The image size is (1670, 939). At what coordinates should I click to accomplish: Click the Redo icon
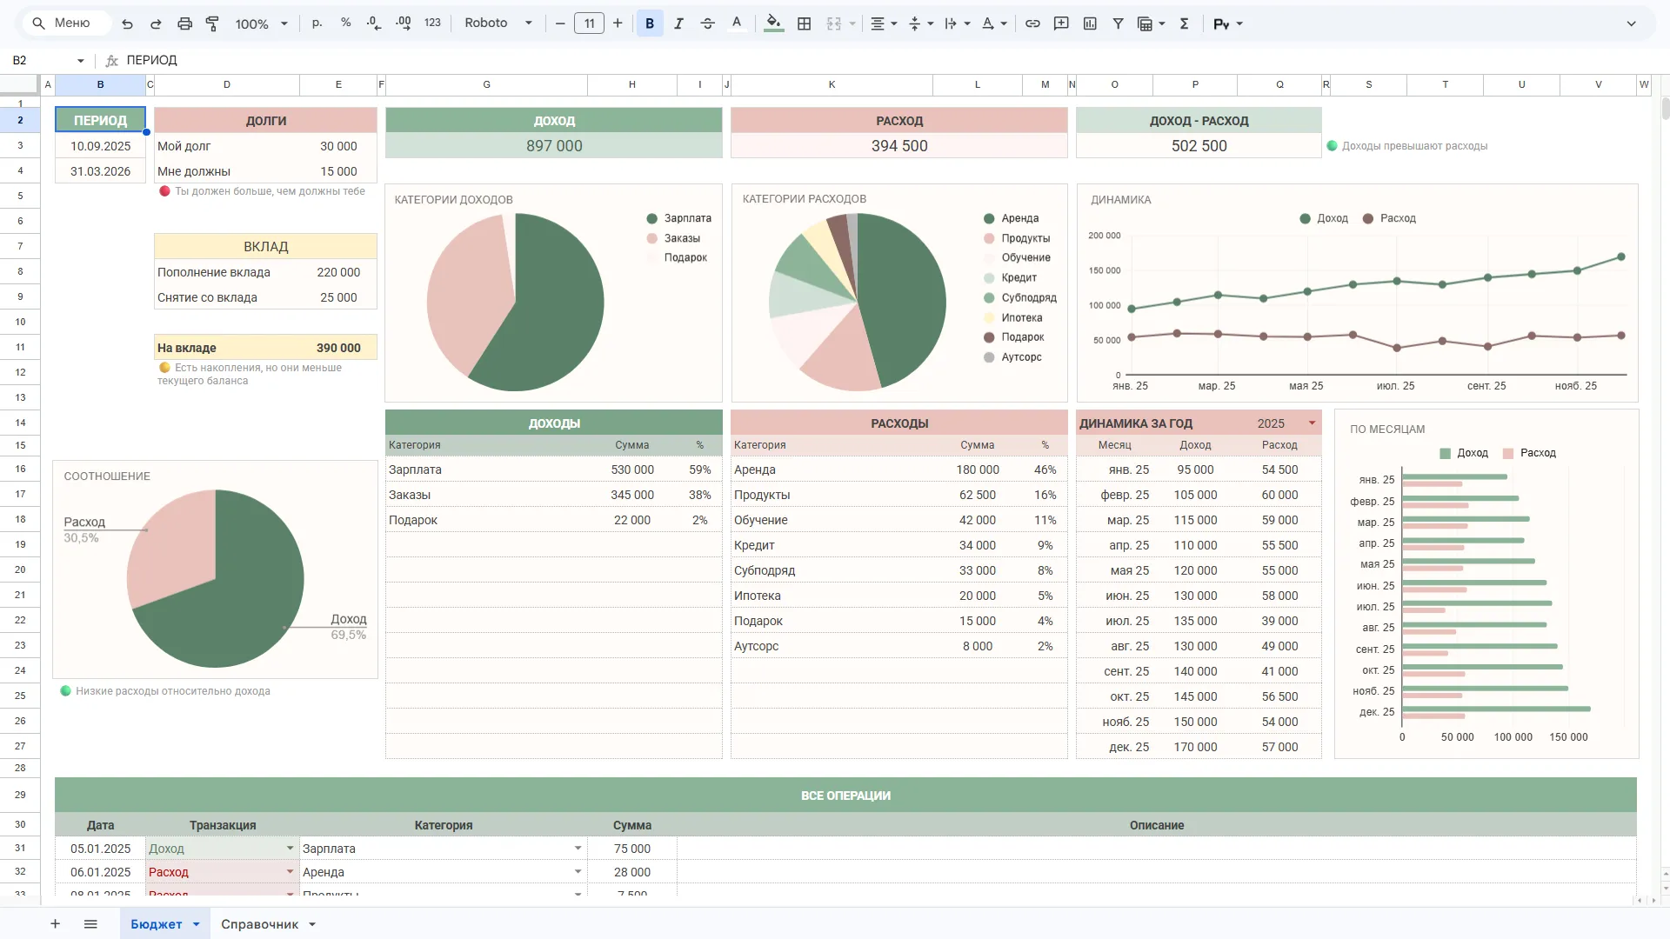coord(156,23)
